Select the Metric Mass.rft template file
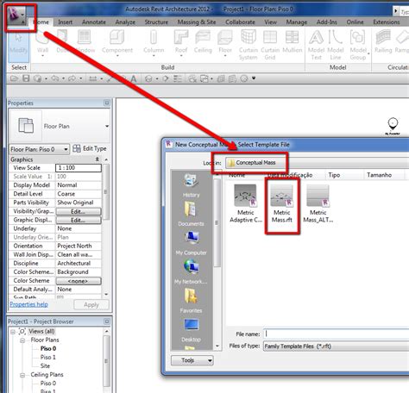409x393 pixels. tap(282, 204)
